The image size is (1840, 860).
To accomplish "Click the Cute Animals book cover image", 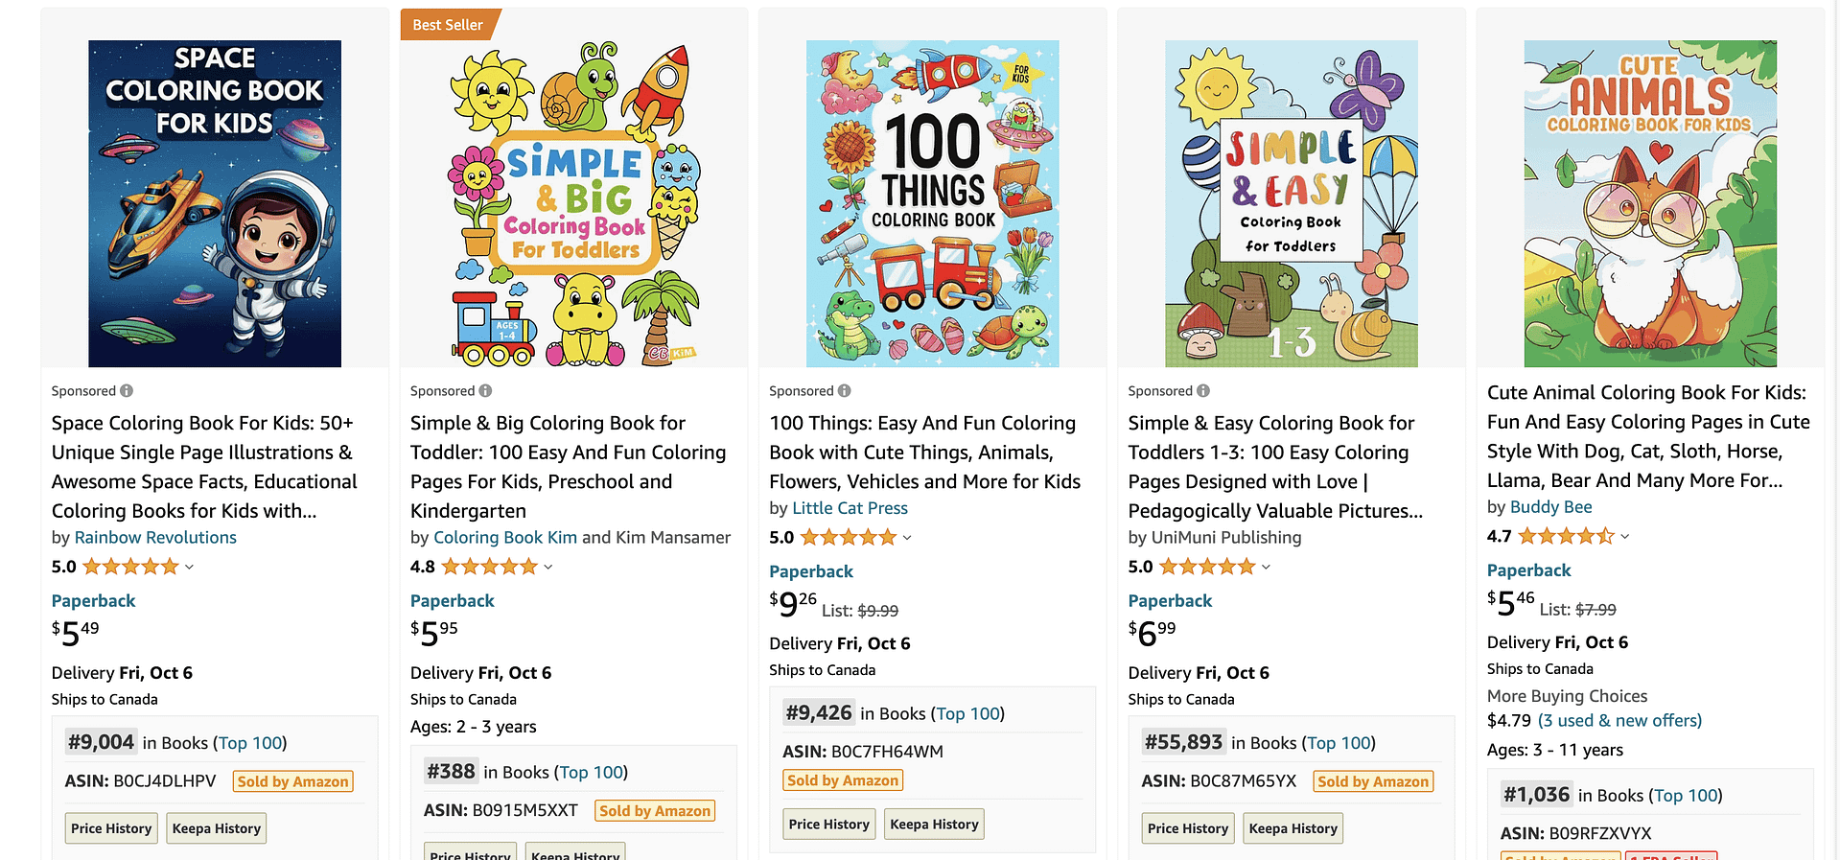I will coord(1649,203).
